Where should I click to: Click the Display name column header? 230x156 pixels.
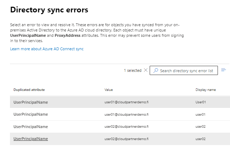pos(205,90)
